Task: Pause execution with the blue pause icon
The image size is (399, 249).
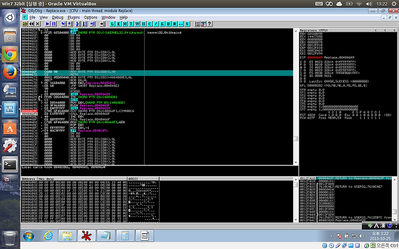Action: click(x=54, y=24)
